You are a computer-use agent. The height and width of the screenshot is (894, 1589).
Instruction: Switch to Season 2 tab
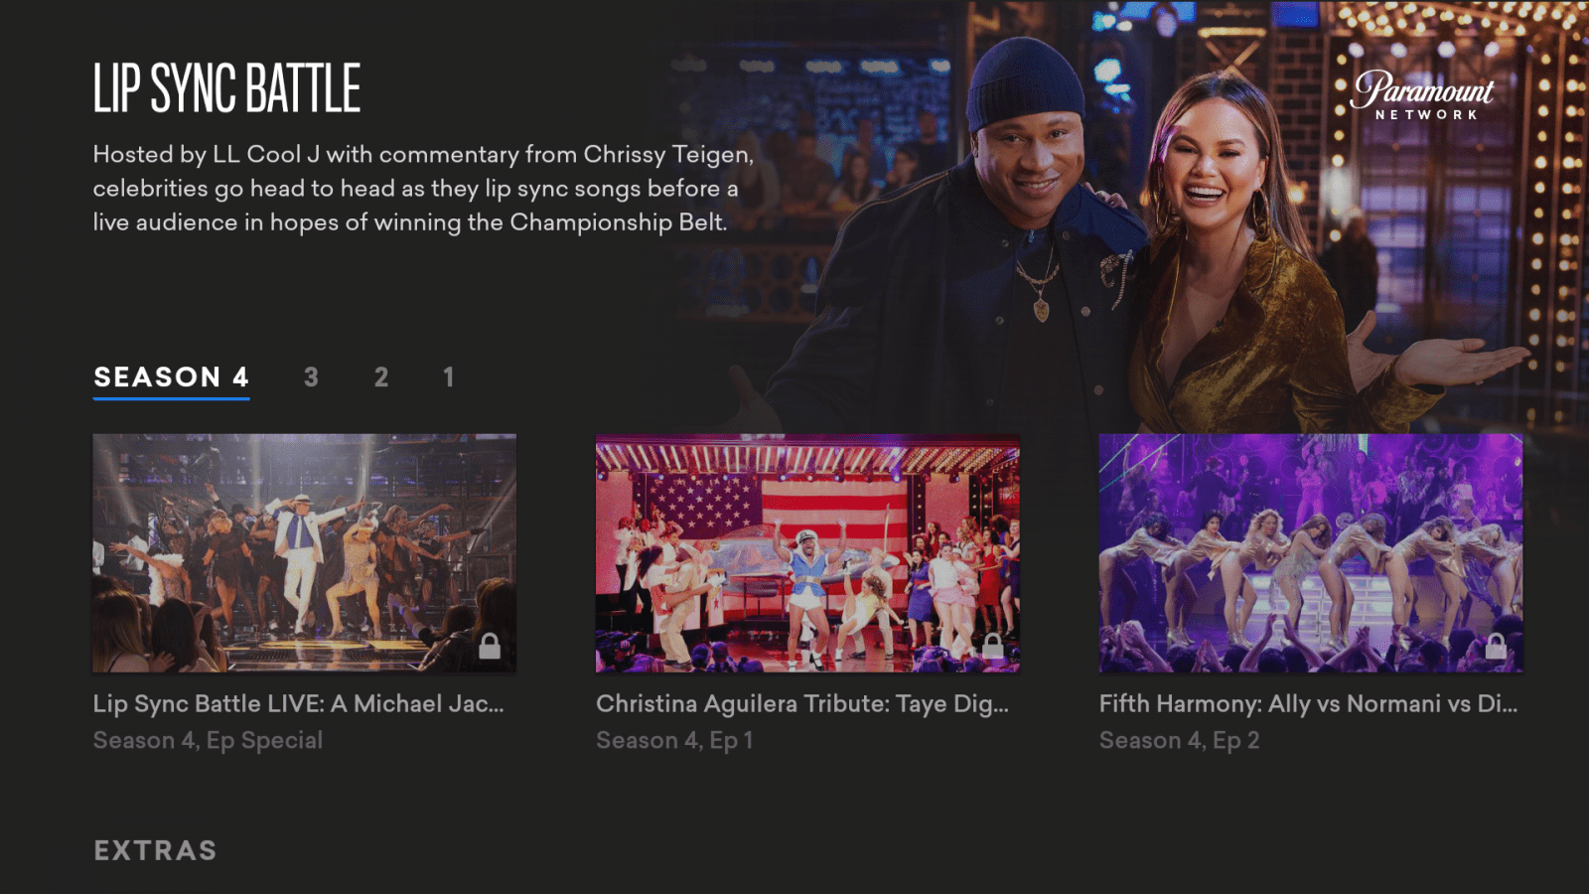(381, 377)
